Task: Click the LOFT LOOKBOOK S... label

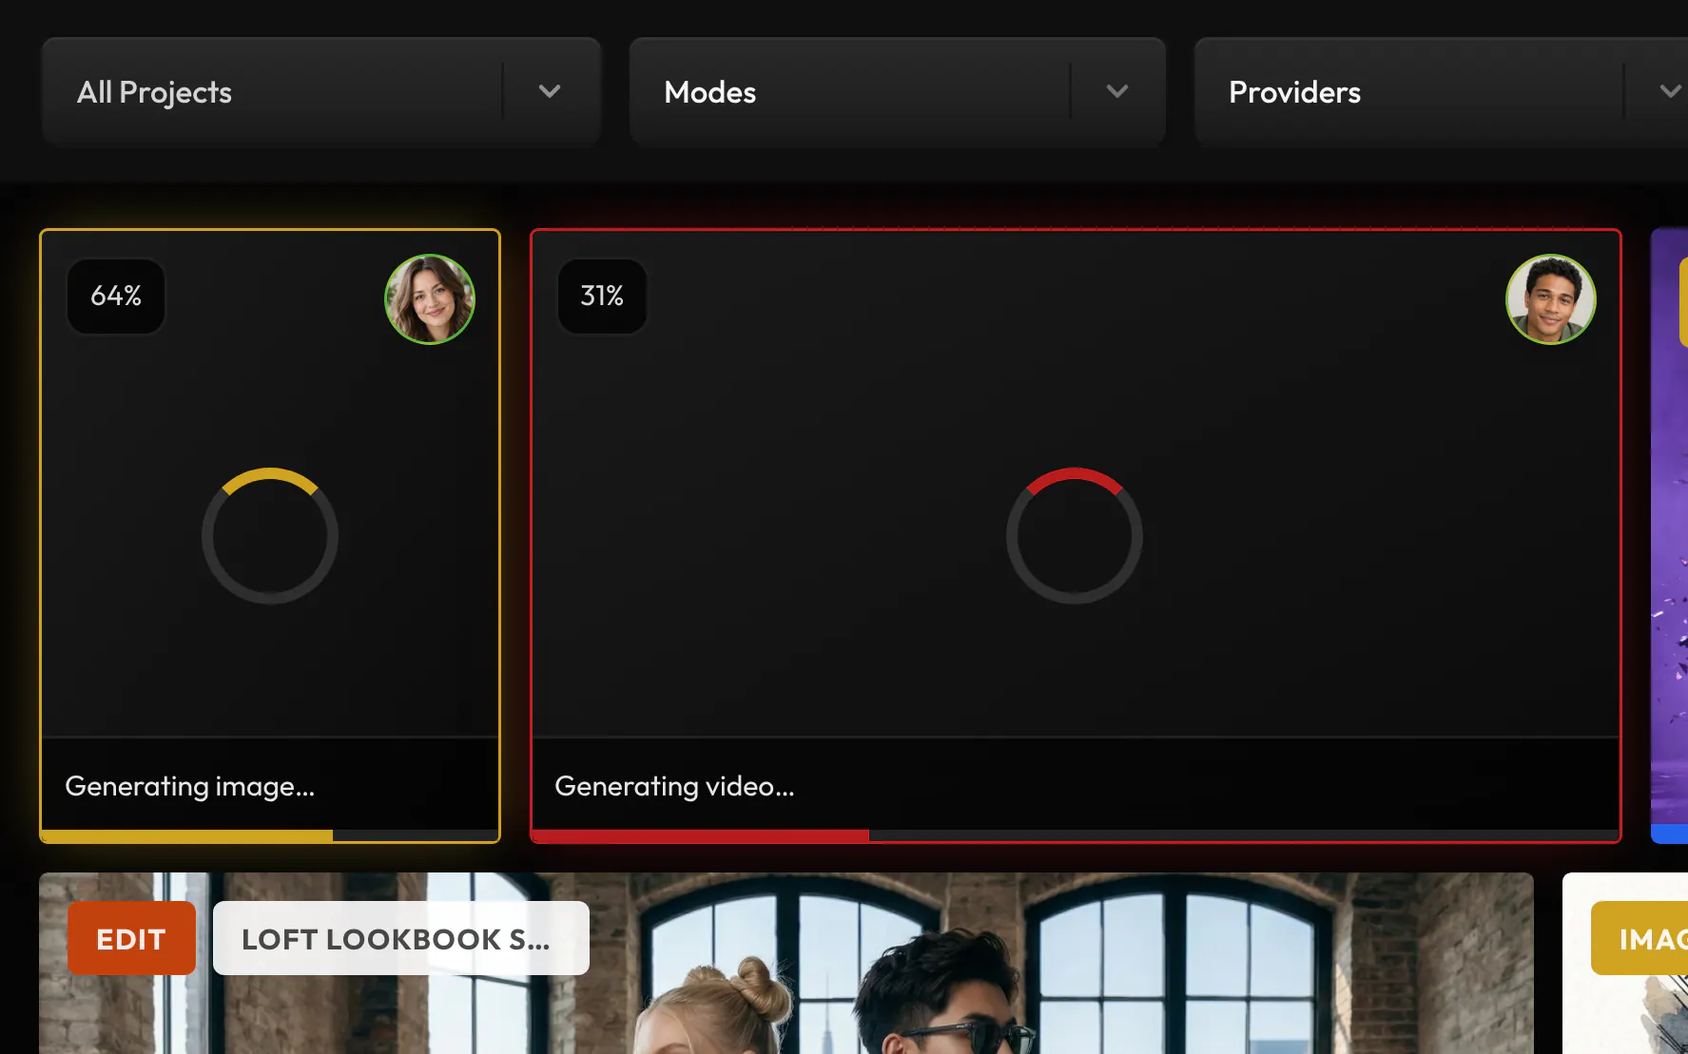Action: click(400, 939)
